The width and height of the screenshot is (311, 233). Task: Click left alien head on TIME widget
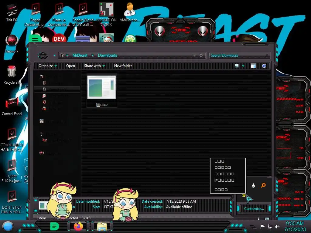pyautogui.click(x=160, y=31)
